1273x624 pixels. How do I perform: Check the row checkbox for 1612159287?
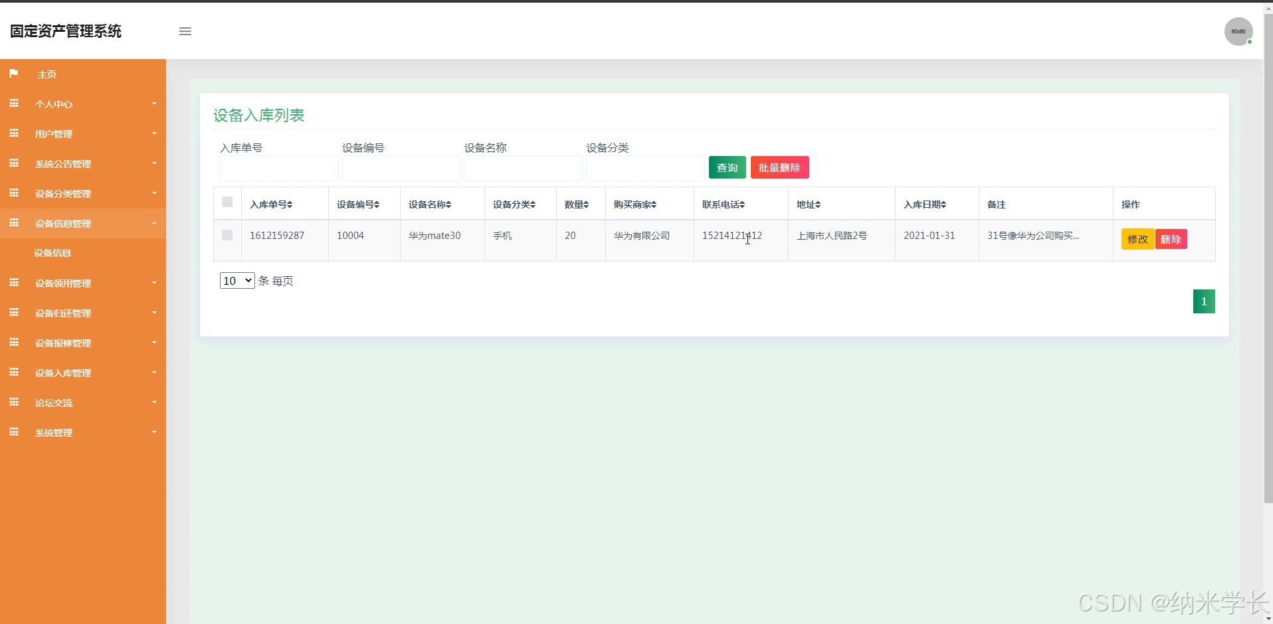tap(227, 235)
